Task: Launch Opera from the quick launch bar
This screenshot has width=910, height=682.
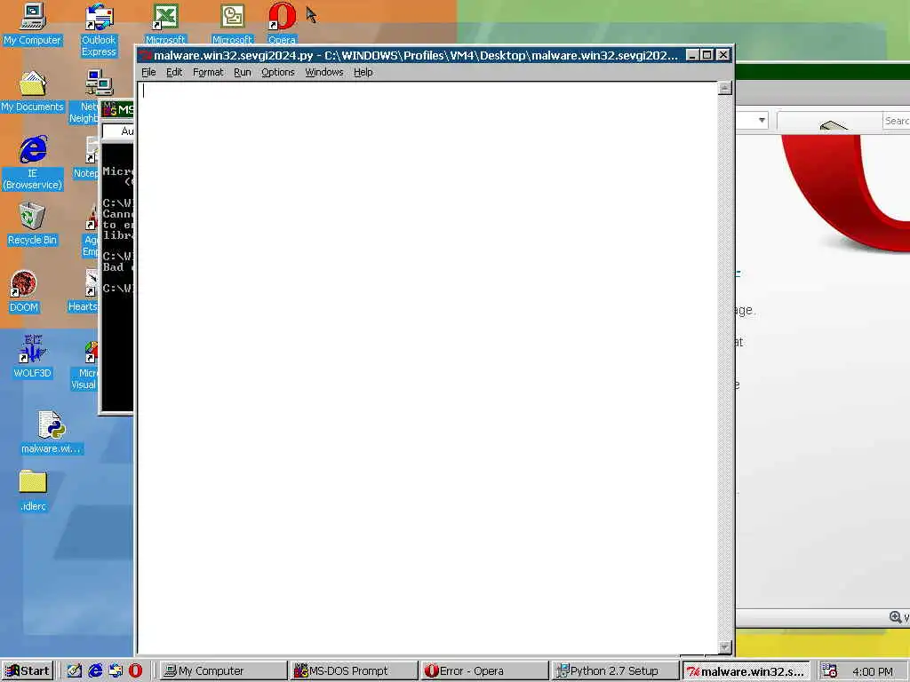Action: [135, 671]
